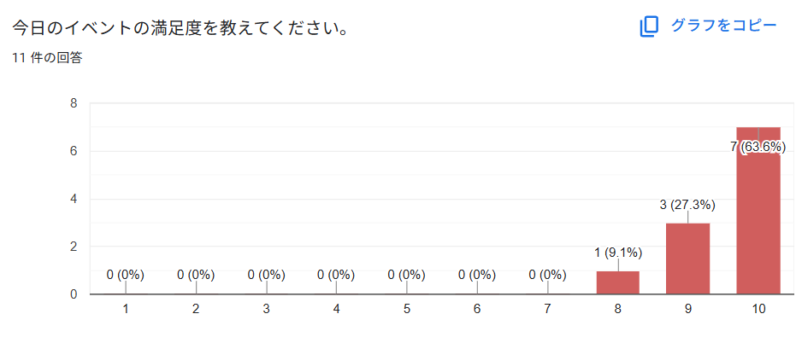Click the 11 件の回答 response count
Screen dimensions: 796x343
tap(47, 58)
